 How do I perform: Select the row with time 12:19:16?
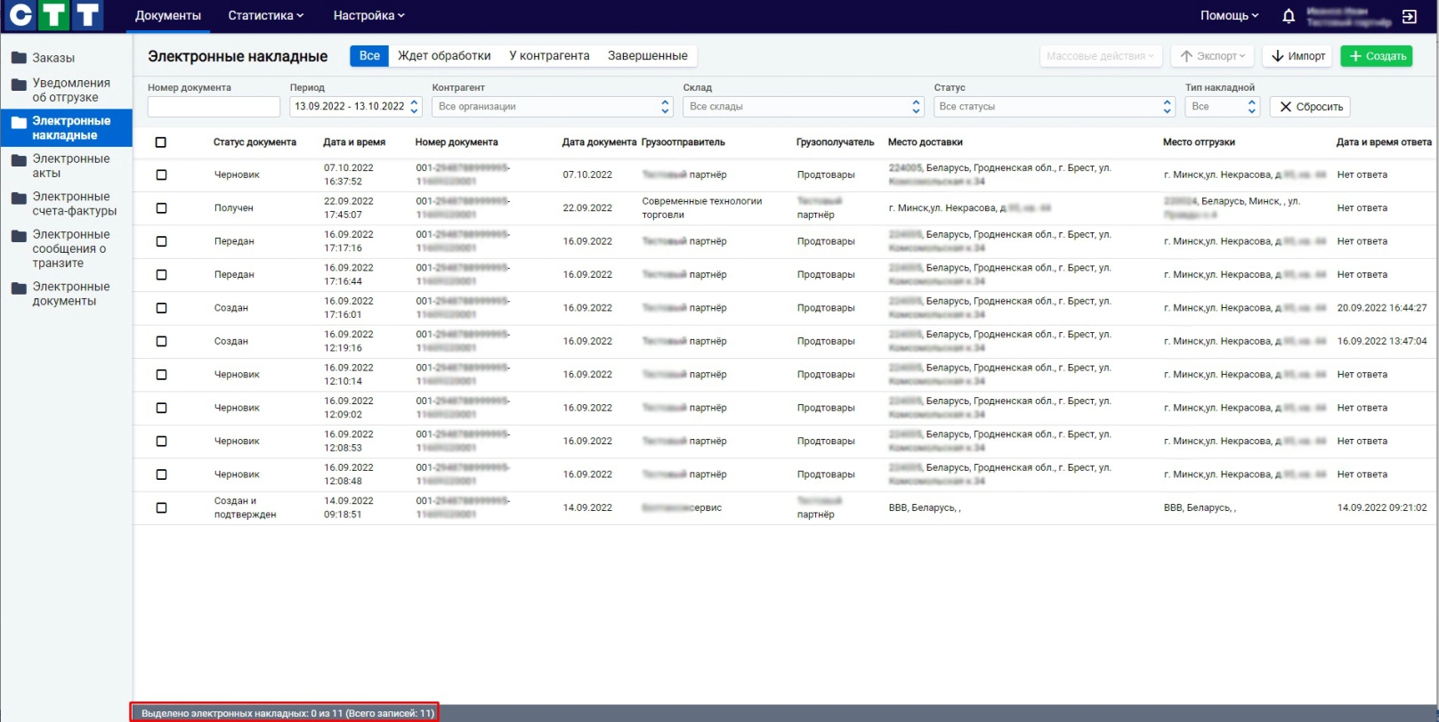click(161, 341)
